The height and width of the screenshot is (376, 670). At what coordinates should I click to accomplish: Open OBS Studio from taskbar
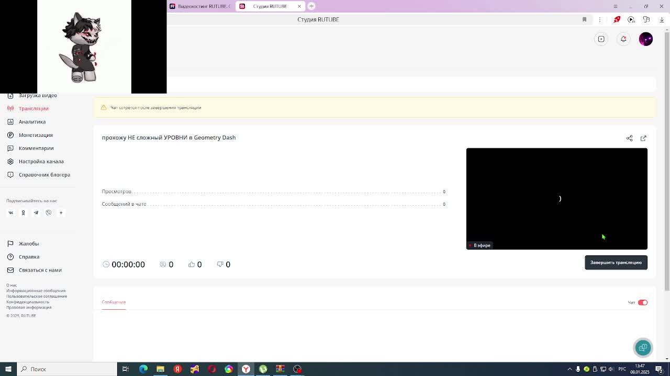pyautogui.click(x=297, y=369)
